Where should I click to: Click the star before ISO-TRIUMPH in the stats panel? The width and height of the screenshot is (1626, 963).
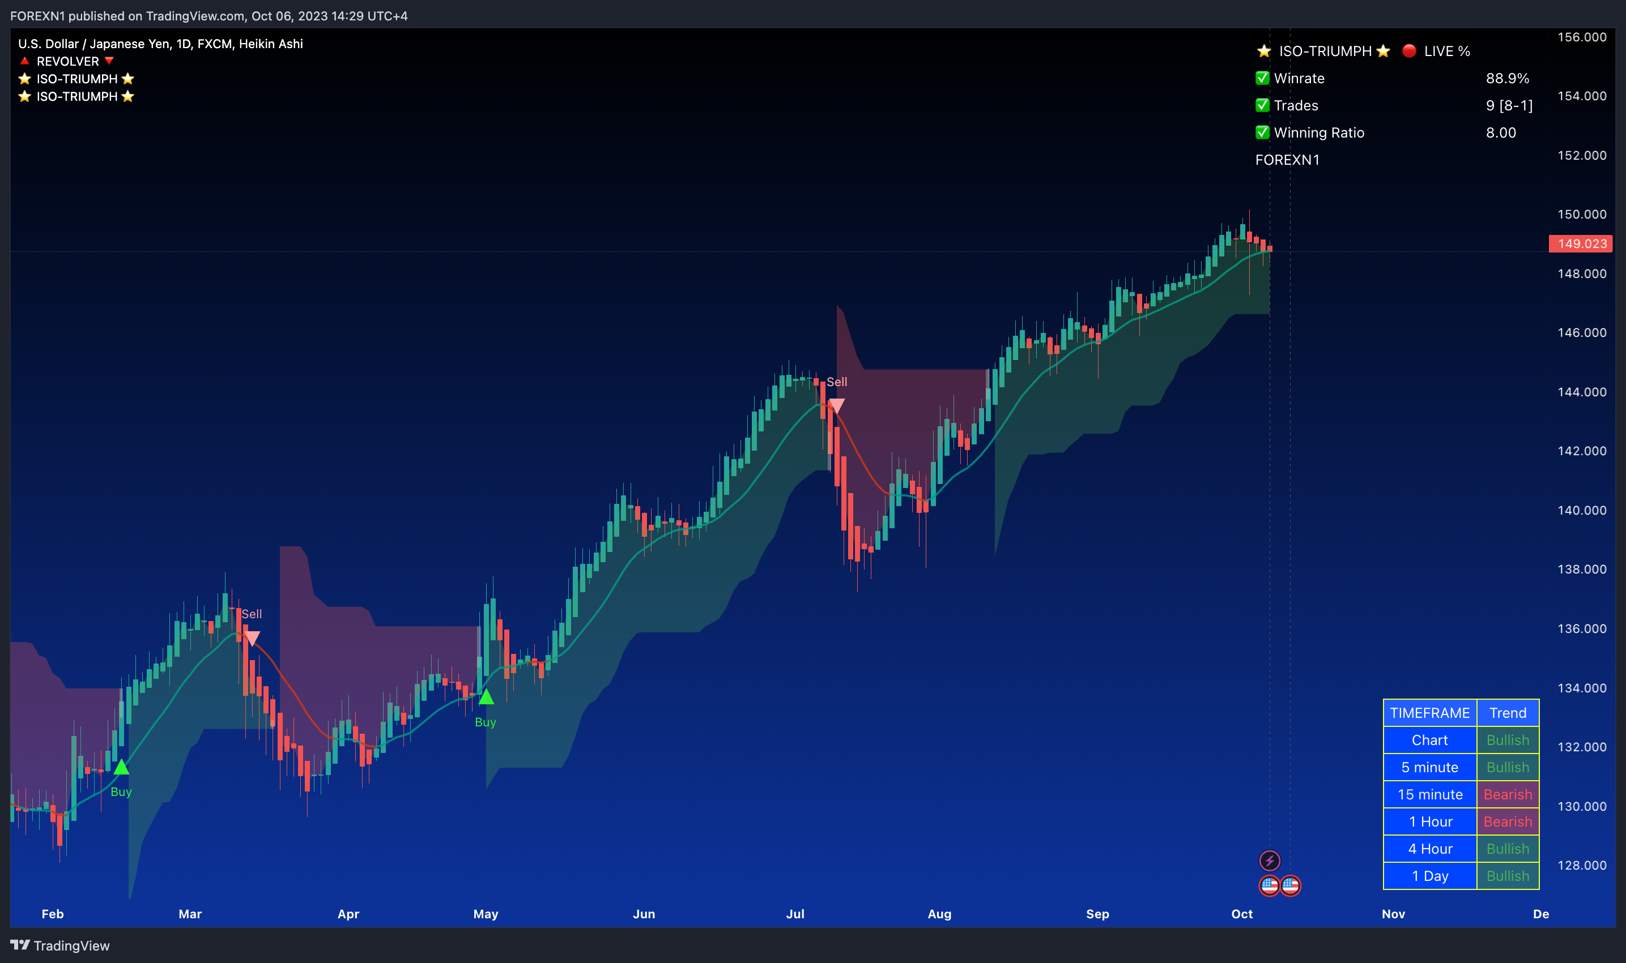1263,50
